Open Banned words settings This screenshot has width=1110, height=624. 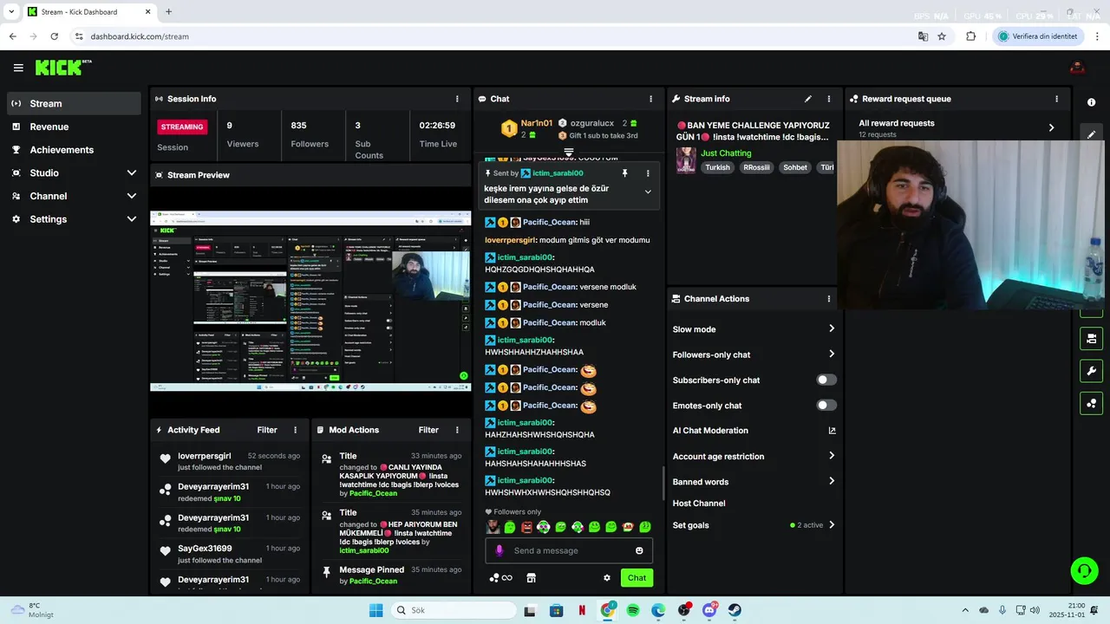(754, 482)
